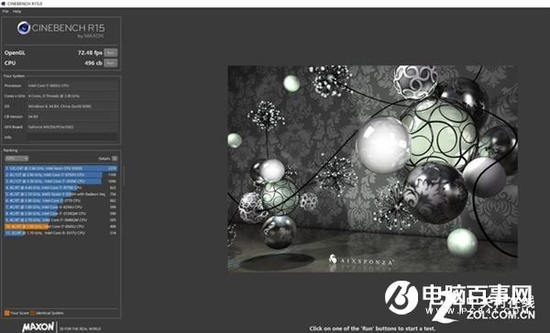Run the CPU benchmark test
Image resolution: width=550 pixels, height=333 pixels.
(x=111, y=63)
